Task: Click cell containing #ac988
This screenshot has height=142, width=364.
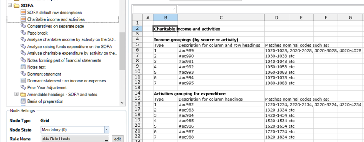Action: coord(221,137)
